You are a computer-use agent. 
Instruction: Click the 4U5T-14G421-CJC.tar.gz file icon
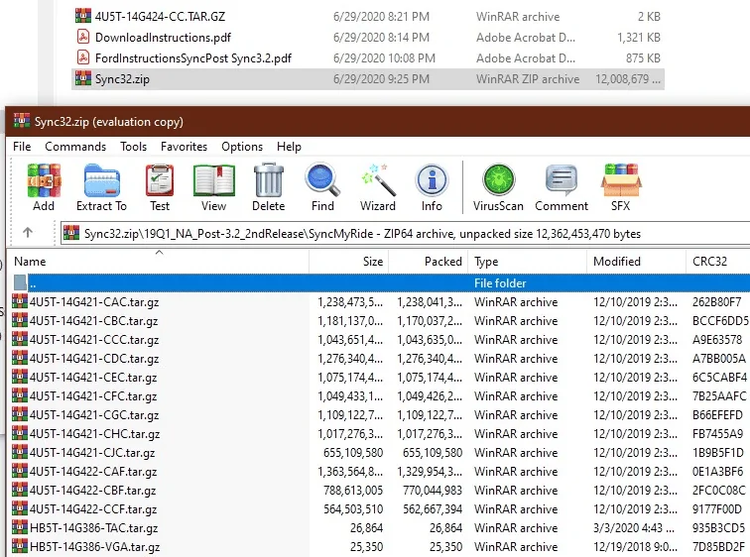20,452
